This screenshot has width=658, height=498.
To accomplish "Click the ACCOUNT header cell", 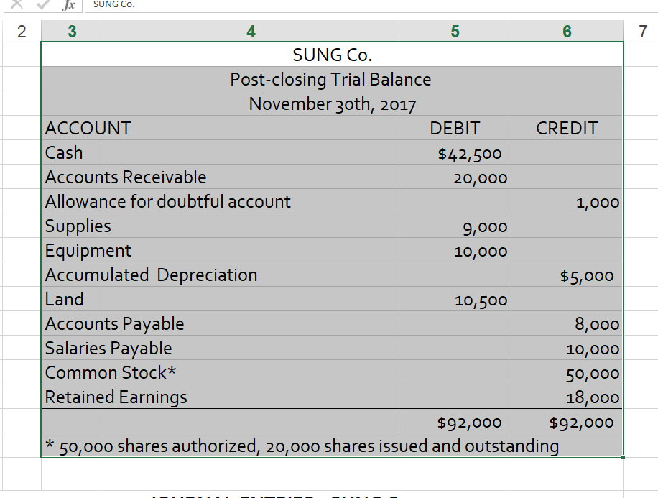I will [221, 128].
